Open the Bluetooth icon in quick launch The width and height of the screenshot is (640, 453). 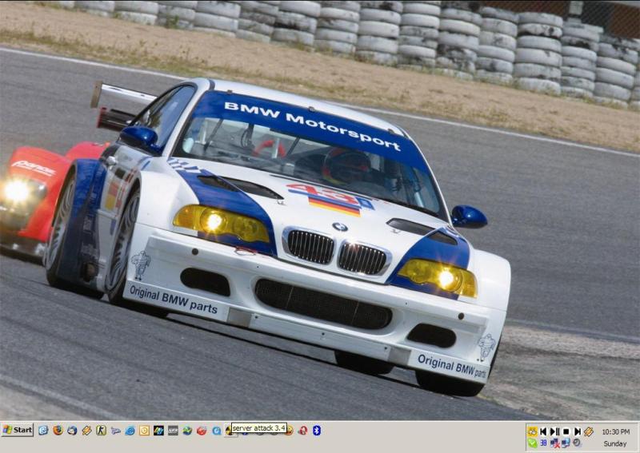tap(317, 430)
